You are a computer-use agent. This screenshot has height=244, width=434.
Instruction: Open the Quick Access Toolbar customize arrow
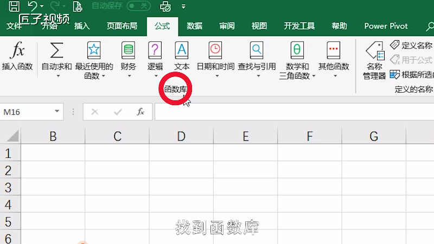pyautogui.click(x=183, y=7)
